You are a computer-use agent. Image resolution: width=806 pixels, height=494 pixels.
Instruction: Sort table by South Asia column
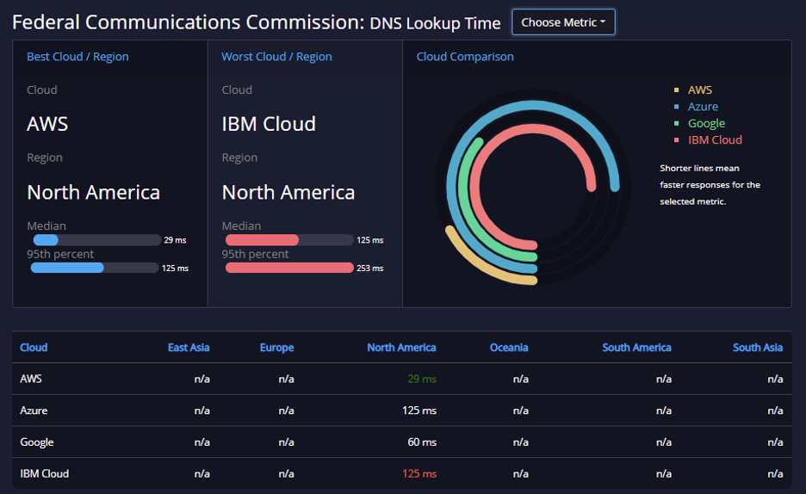pos(758,348)
